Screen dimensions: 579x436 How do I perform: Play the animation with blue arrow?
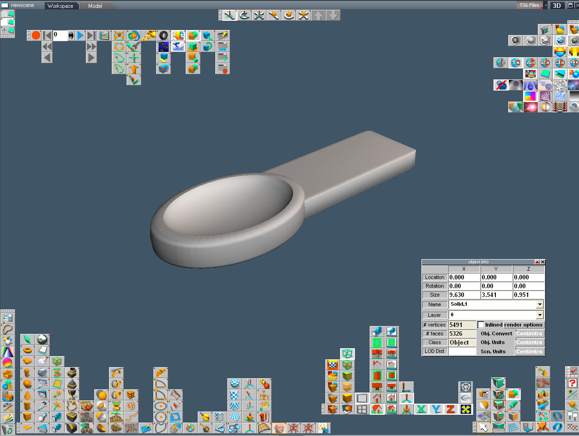click(80, 36)
